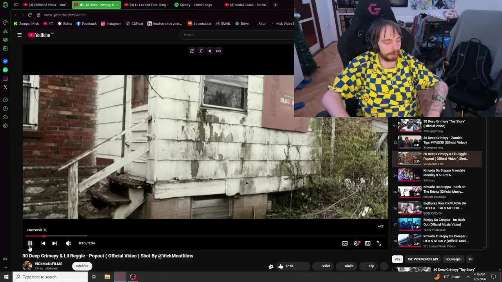Open YouTube hamburger guide menu
The image size is (502, 282).
pos(19,35)
